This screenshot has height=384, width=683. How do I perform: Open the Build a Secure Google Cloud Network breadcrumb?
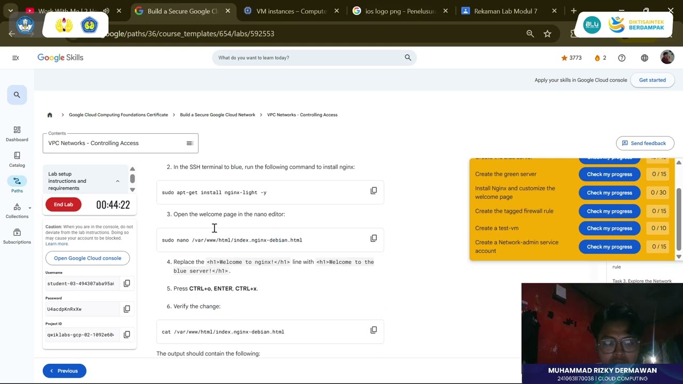(218, 115)
